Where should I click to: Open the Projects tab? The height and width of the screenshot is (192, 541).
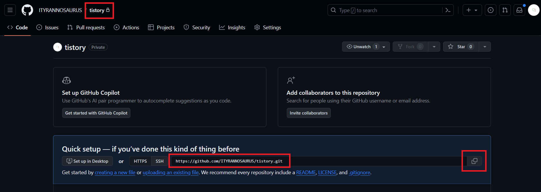[161, 27]
